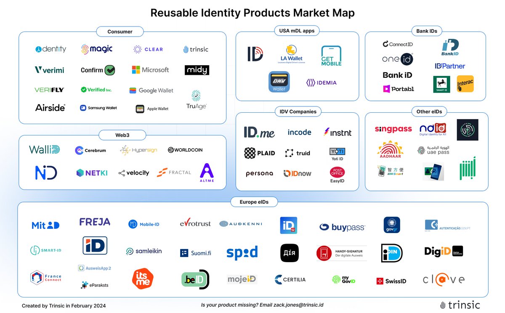Click the Consumer section label
The width and height of the screenshot is (505, 313).
(x=120, y=31)
